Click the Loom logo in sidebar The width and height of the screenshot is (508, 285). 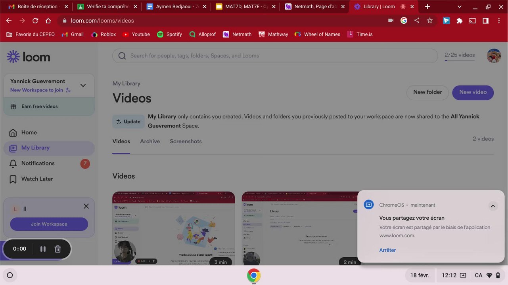tap(29, 57)
